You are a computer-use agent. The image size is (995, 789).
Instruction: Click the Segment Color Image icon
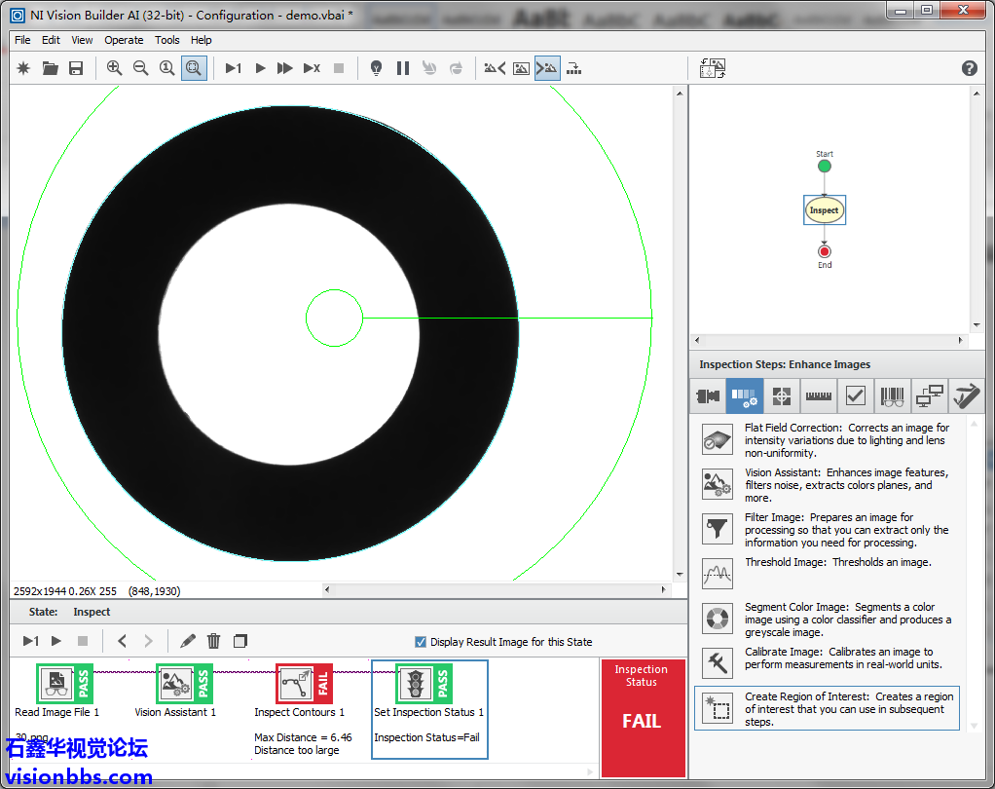point(718,618)
